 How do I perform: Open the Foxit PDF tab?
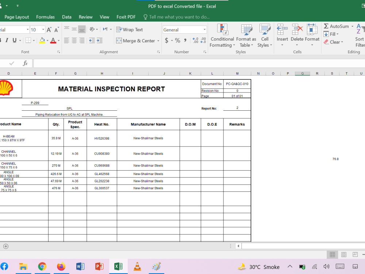126,17
